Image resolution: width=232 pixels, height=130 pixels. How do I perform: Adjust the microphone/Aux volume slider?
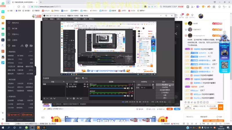tap(108, 88)
